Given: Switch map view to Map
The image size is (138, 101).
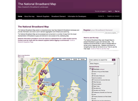Looking at the screenshot, I should pos(60,59).
